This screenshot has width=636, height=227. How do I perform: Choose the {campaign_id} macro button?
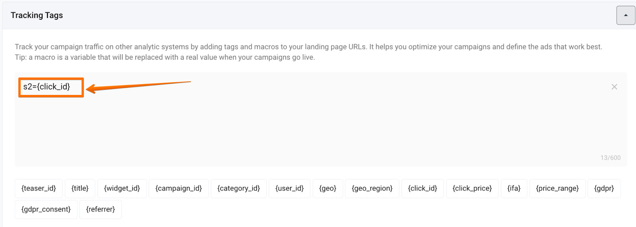point(178,188)
